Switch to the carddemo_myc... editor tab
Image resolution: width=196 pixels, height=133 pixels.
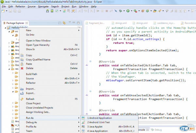tap(164, 23)
